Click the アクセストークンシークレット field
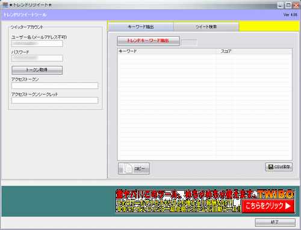The width and height of the screenshot is (301, 230). tap(55, 101)
